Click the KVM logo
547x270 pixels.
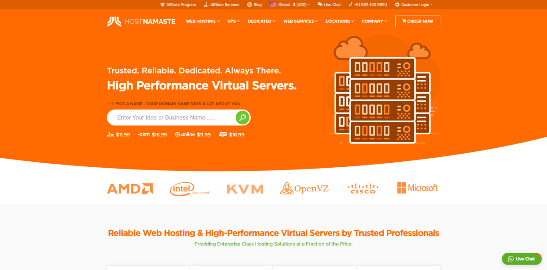(x=245, y=189)
